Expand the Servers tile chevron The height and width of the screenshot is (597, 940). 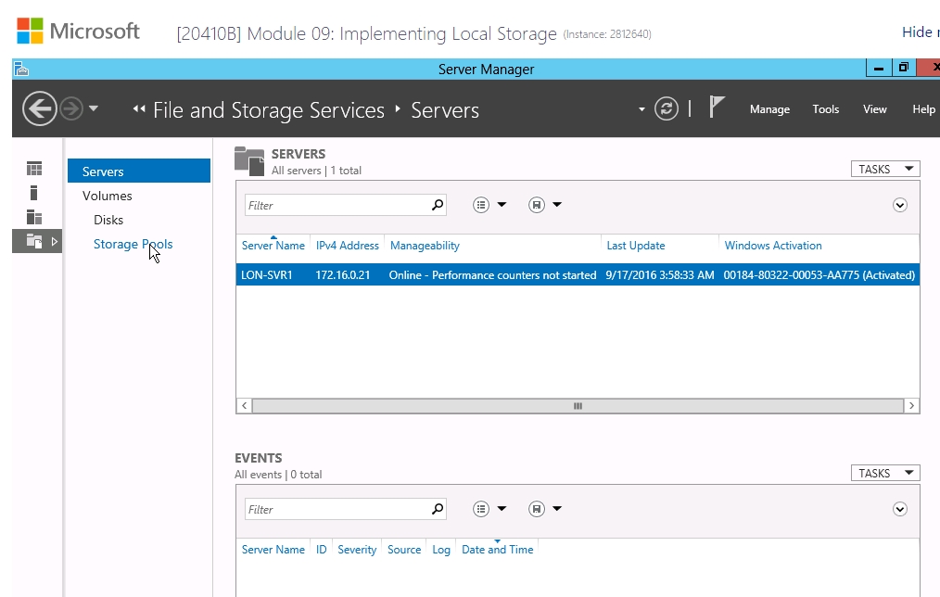(900, 205)
